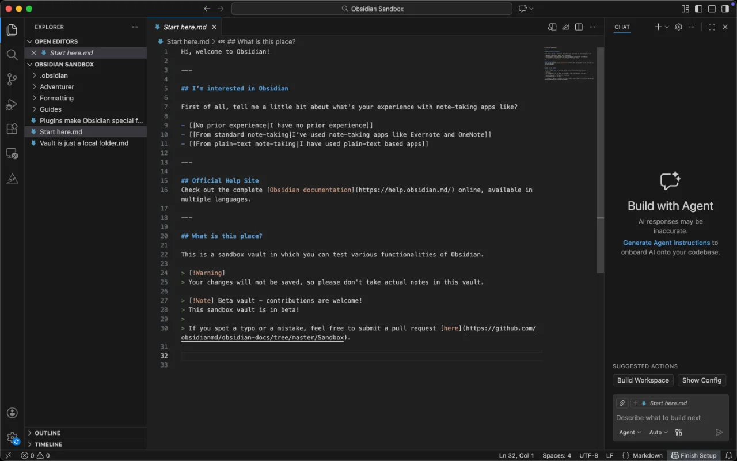Open chat settings gear icon
Viewport: 737px width, 461px height.
point(678,27)
